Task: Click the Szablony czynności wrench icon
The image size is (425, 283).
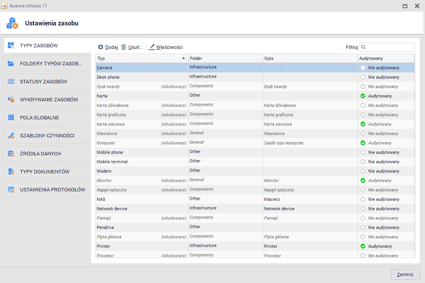Action: (11, 135)
